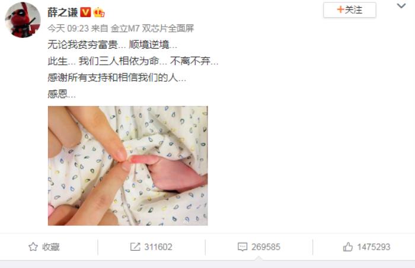Click the post text 无论我贫穷富贵
This screenshot has width=415, height=268.
tap(82, 44)
